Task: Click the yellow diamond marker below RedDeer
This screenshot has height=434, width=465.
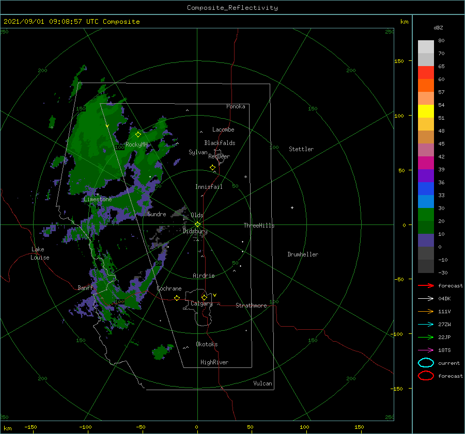Action: [x=212, y=168]
